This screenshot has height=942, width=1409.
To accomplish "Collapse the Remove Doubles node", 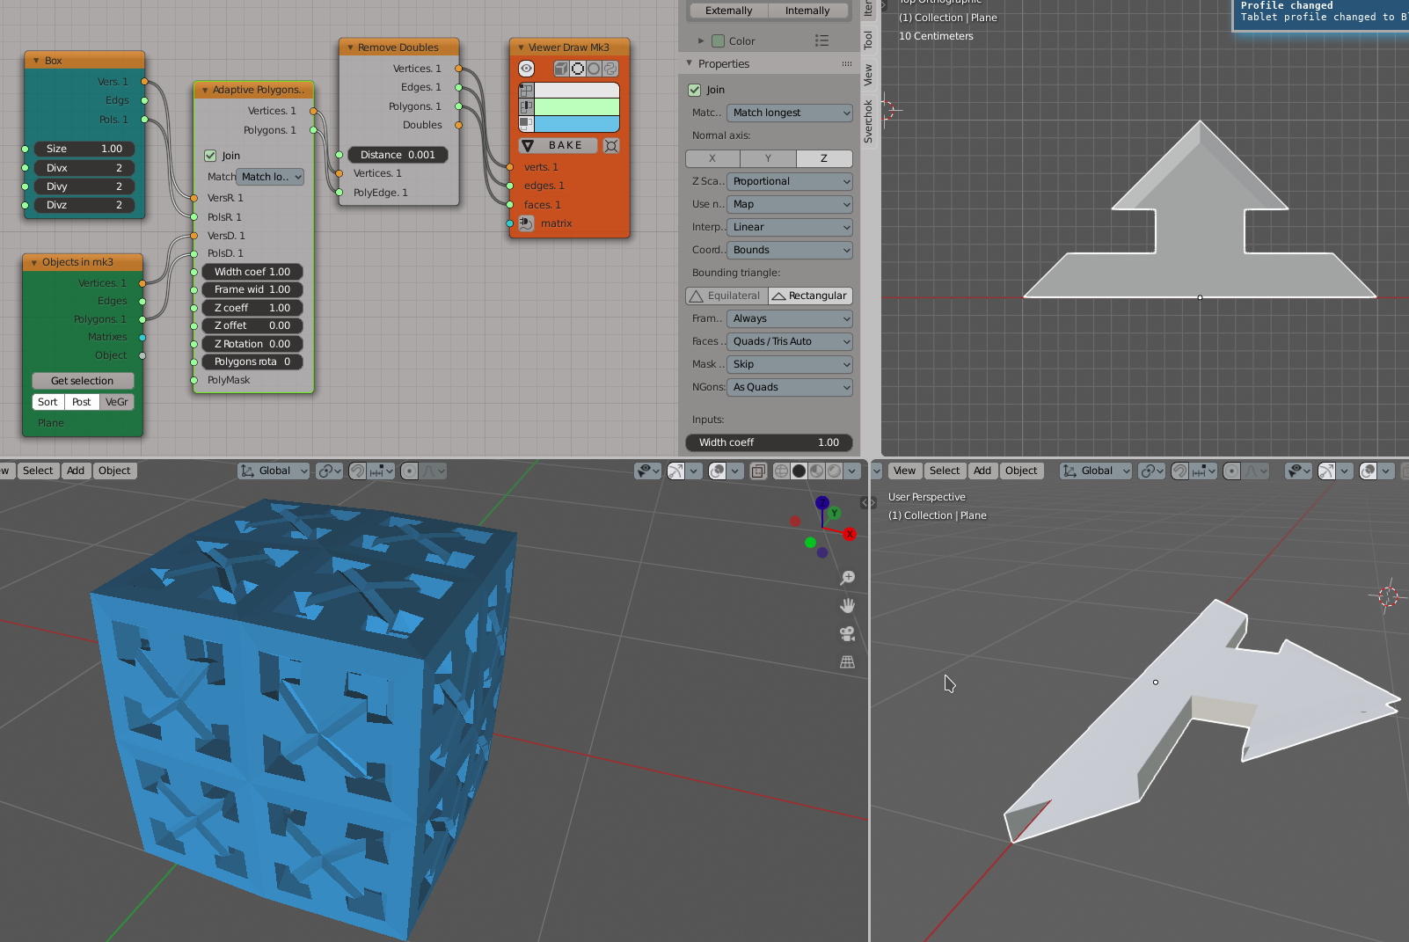I will pos(350,47).
